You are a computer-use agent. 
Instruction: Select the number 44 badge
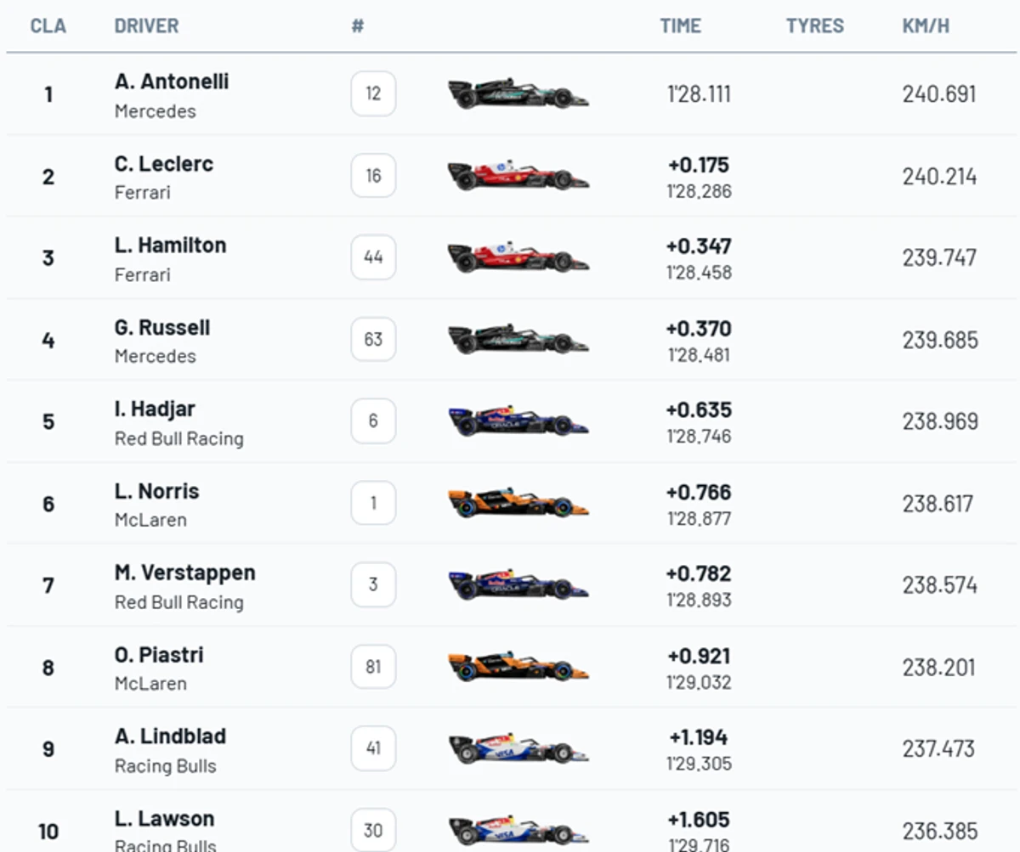pyautogui.click(x=373, y=257)
